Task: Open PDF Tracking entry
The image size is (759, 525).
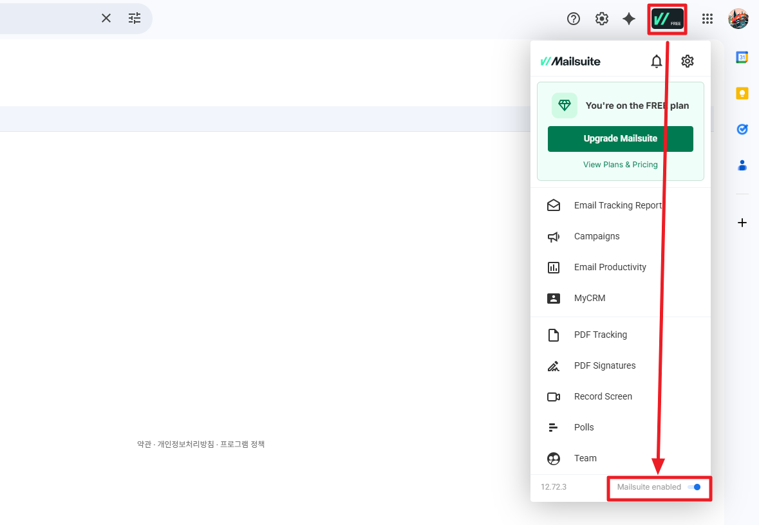Action: [x=621, y=335]
